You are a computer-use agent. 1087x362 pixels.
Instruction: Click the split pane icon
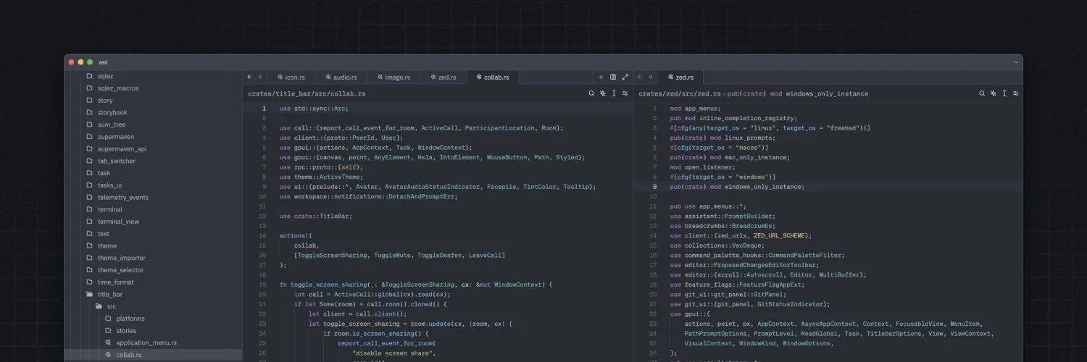613,77
